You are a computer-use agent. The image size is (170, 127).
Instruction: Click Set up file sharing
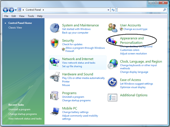tap(72, 66)
